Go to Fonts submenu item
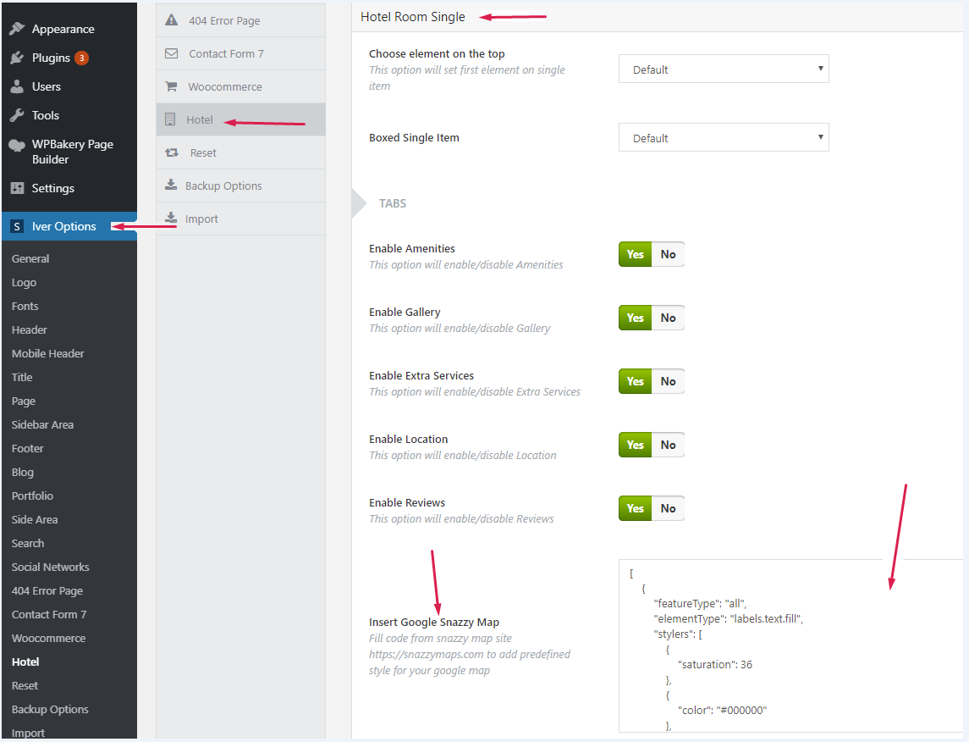The width and height of the screenshot is (969, 742). coord(25,306)
